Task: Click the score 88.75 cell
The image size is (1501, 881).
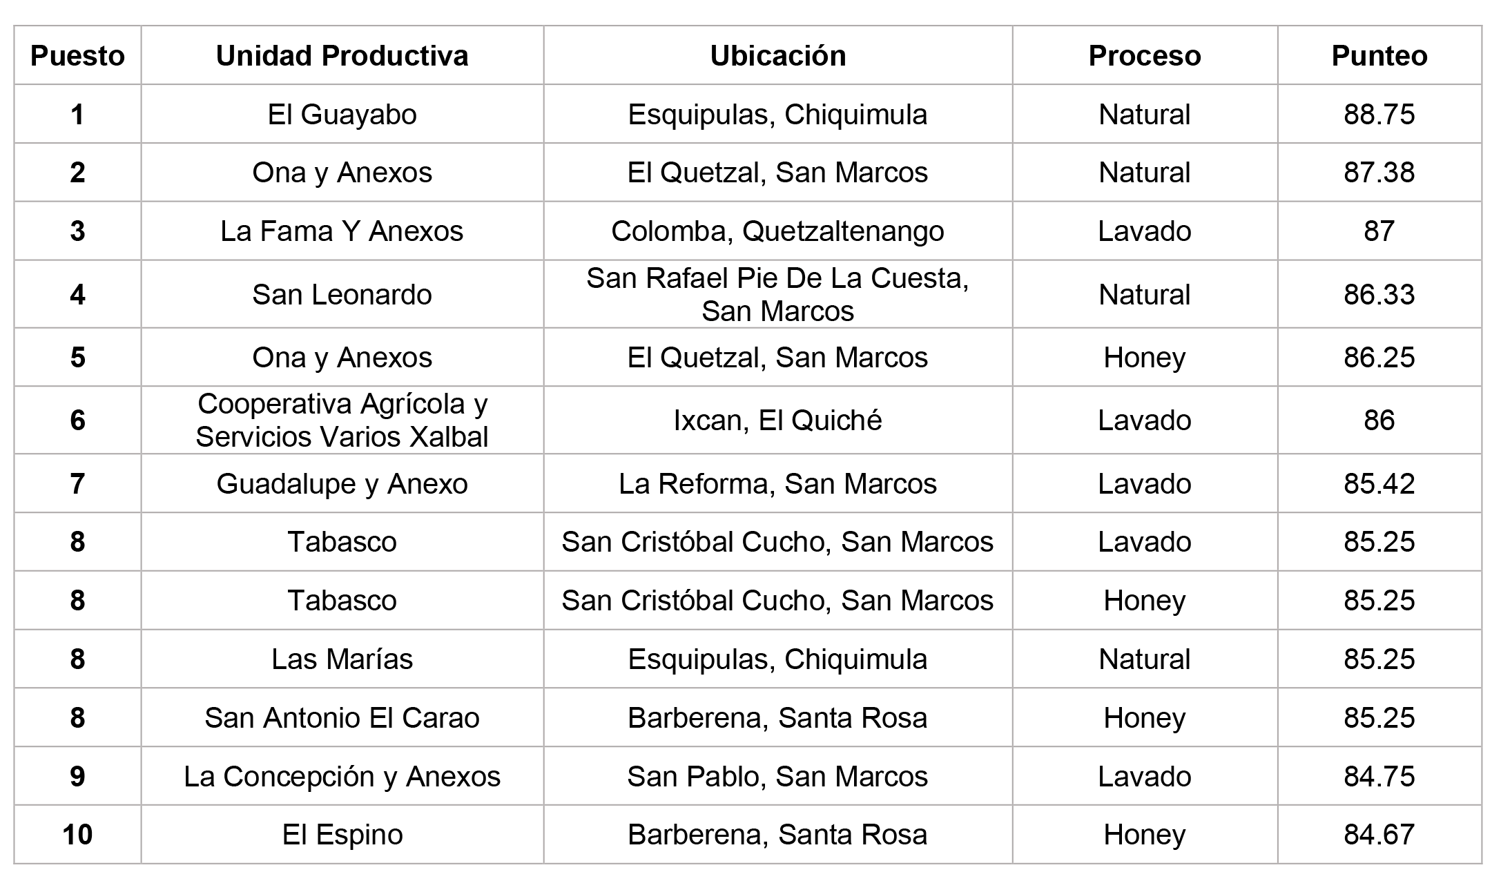Action: point(1379,114)
